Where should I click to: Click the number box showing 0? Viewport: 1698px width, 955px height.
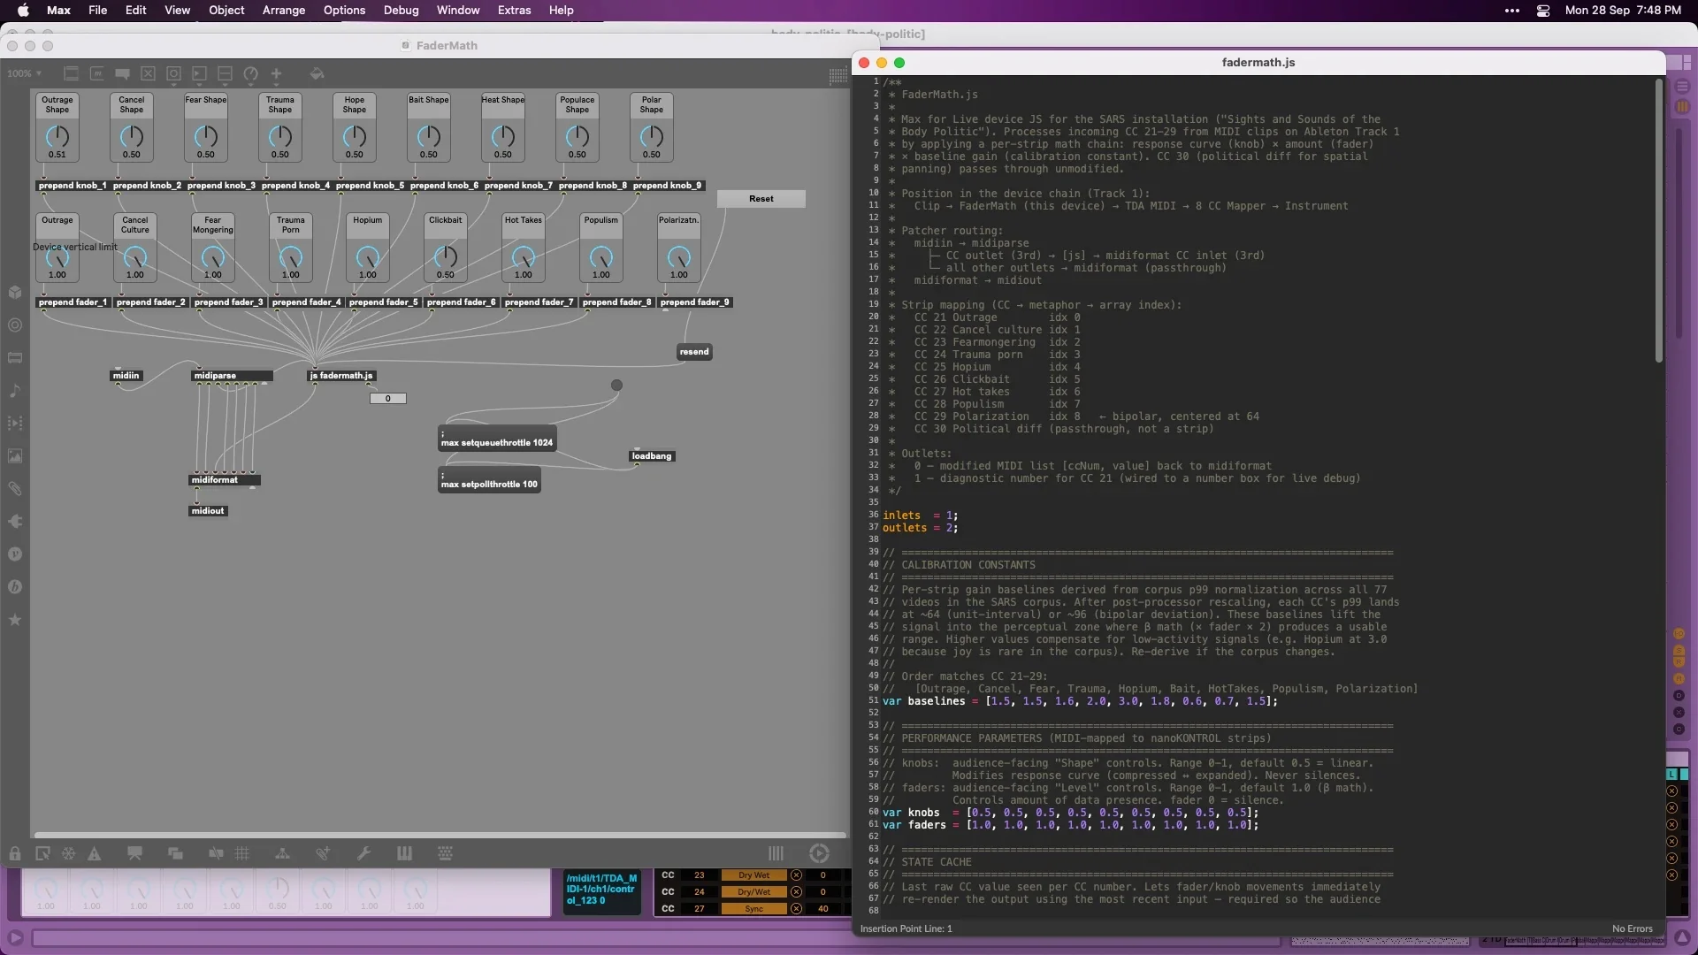[387, 399]
